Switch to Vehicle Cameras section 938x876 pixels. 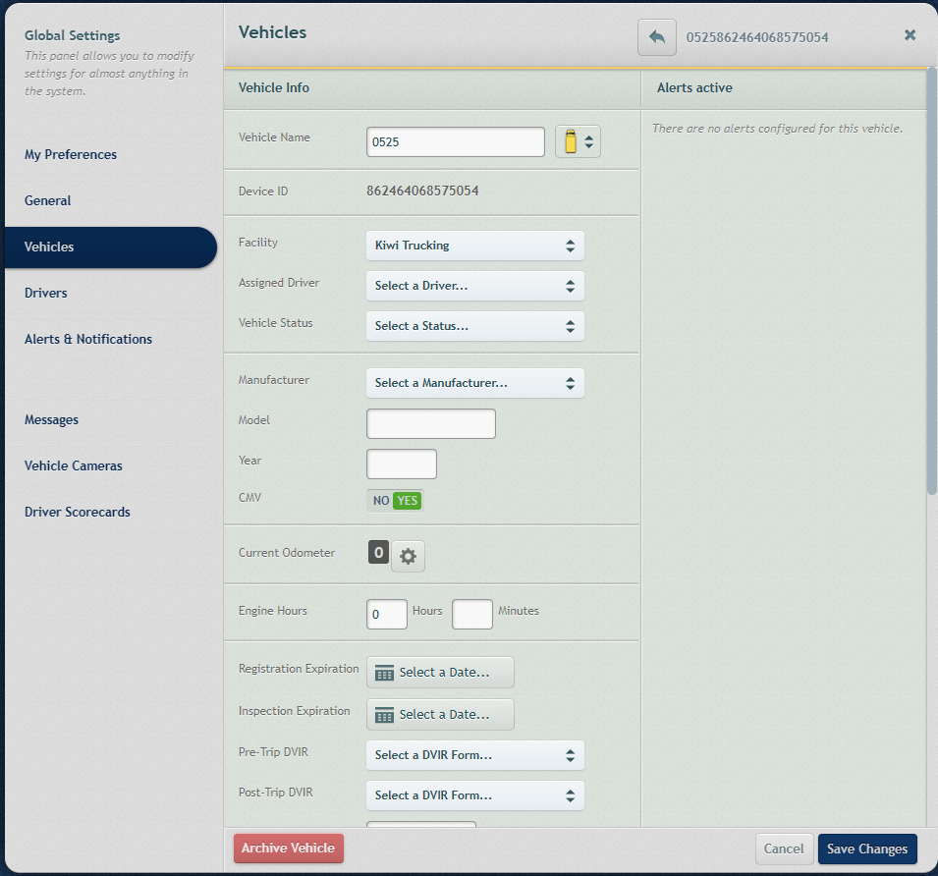point(74,465)
